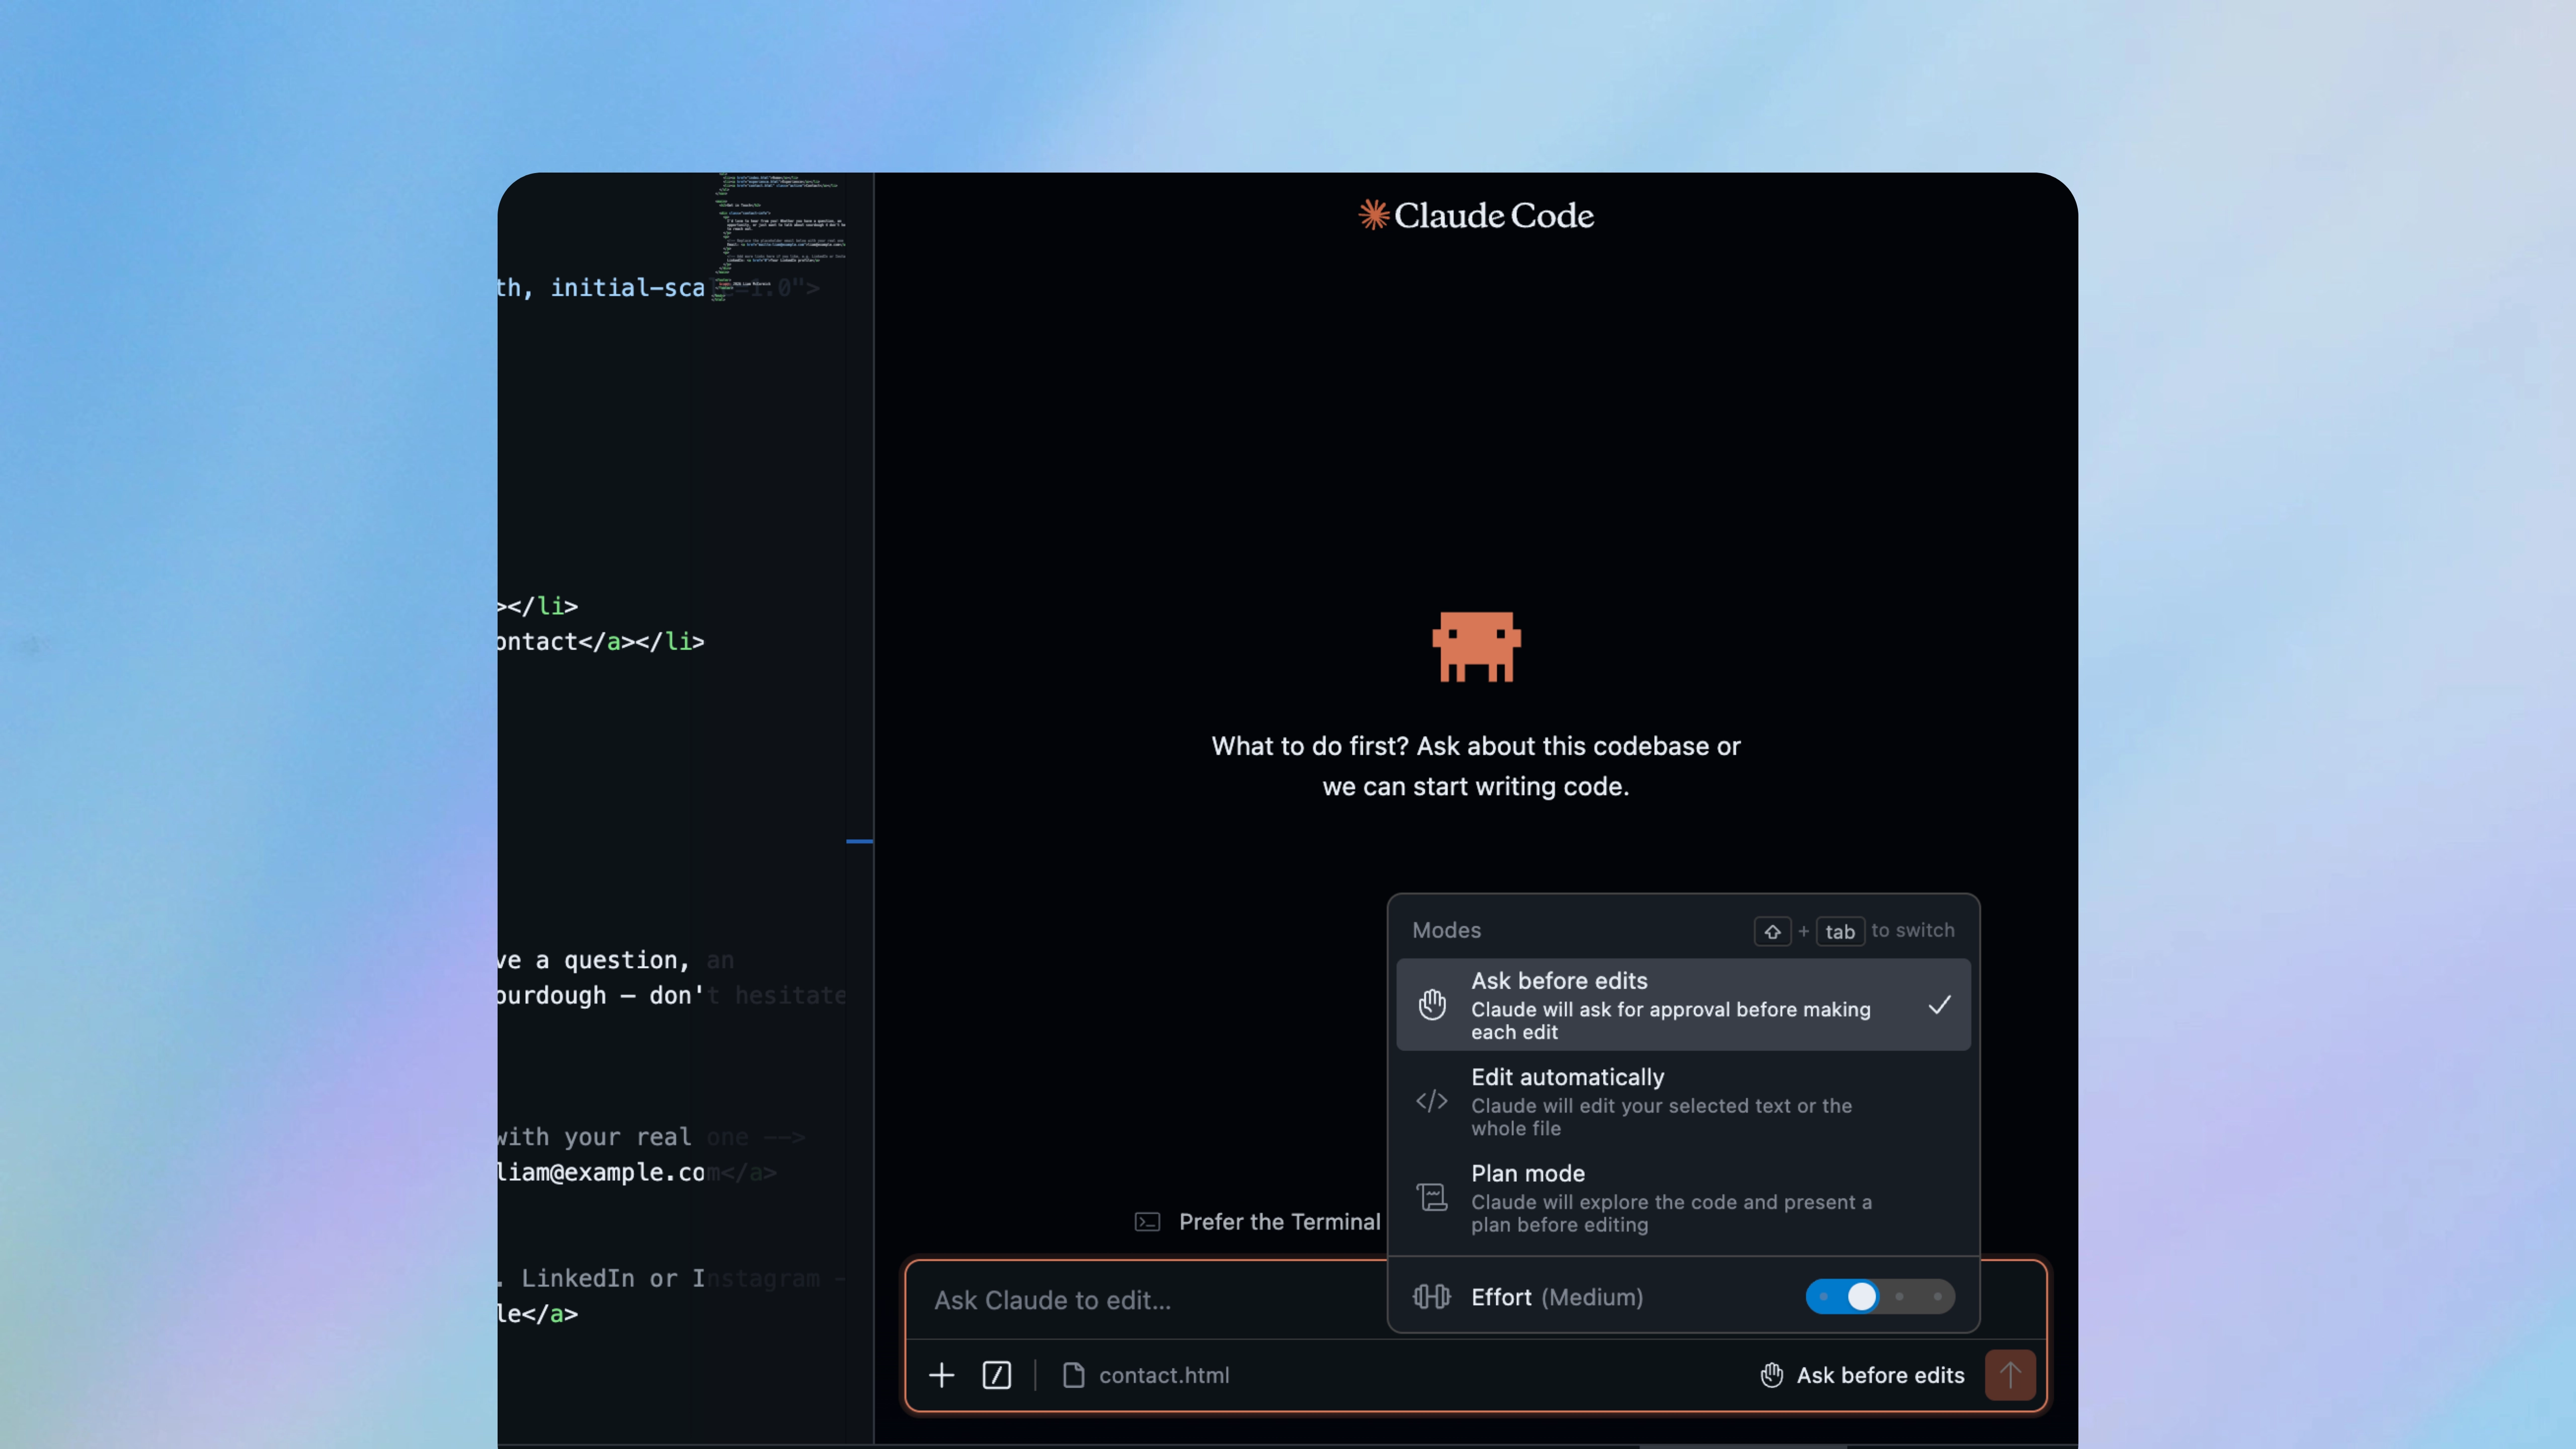Click the code brackets Edit automatically icon
The height and width of the screenshot is (1449, 2576).
(1431, 1101)
